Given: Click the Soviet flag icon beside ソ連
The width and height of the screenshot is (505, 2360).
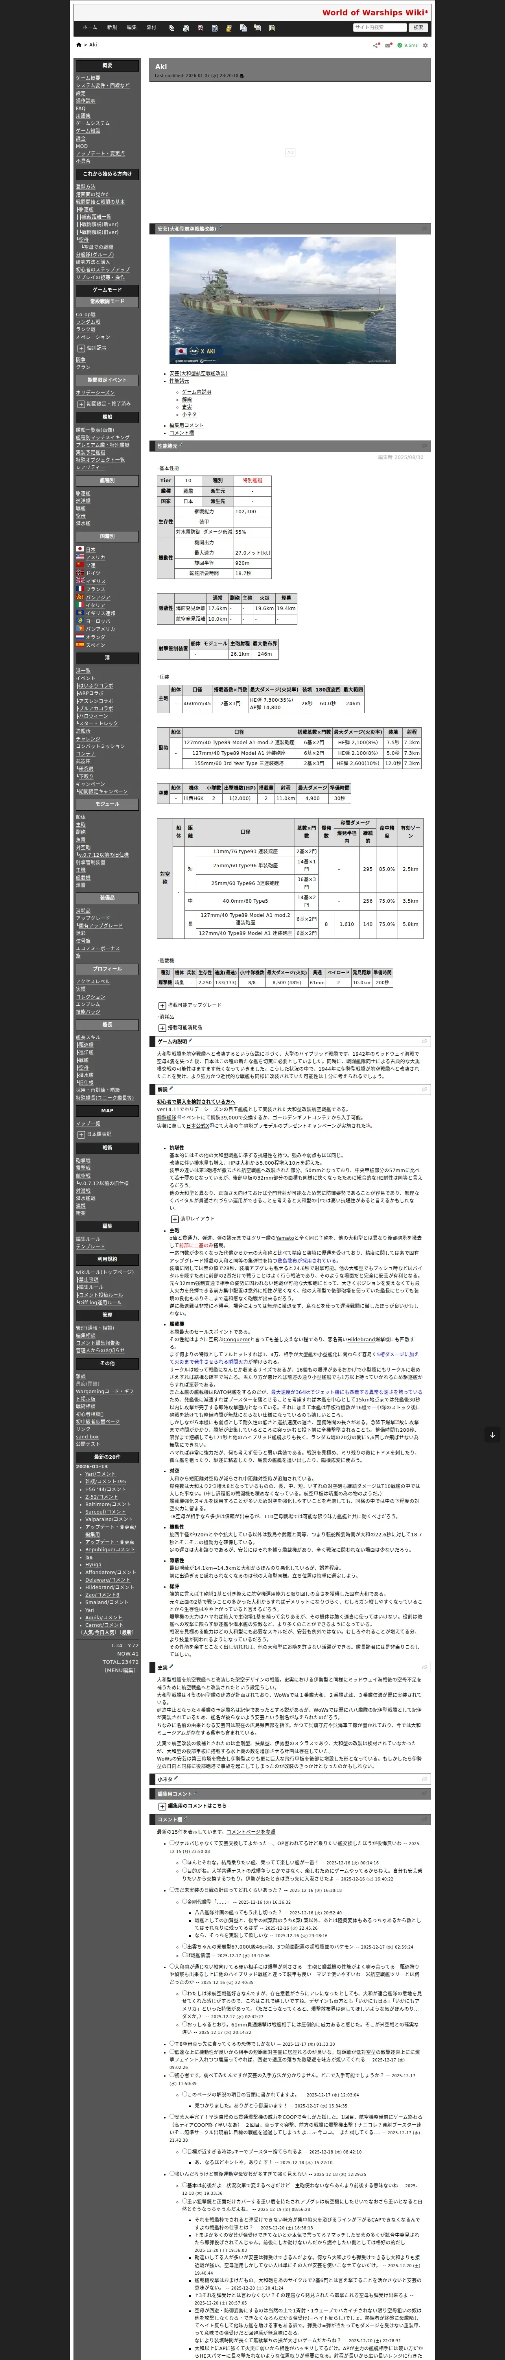Looking at the screenshot, I should coord(80,565).
